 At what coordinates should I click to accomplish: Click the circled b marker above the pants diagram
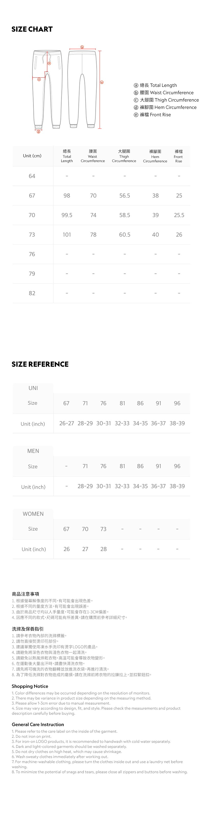[x=82, y=47]
